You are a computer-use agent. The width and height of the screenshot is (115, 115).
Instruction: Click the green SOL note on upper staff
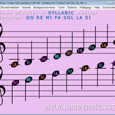[92, 47]
